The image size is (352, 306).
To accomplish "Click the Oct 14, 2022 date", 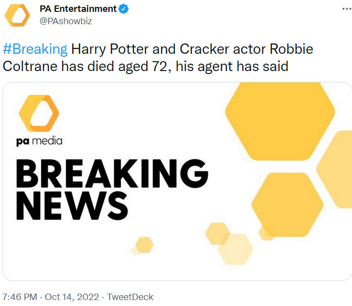I will [73, 297].
